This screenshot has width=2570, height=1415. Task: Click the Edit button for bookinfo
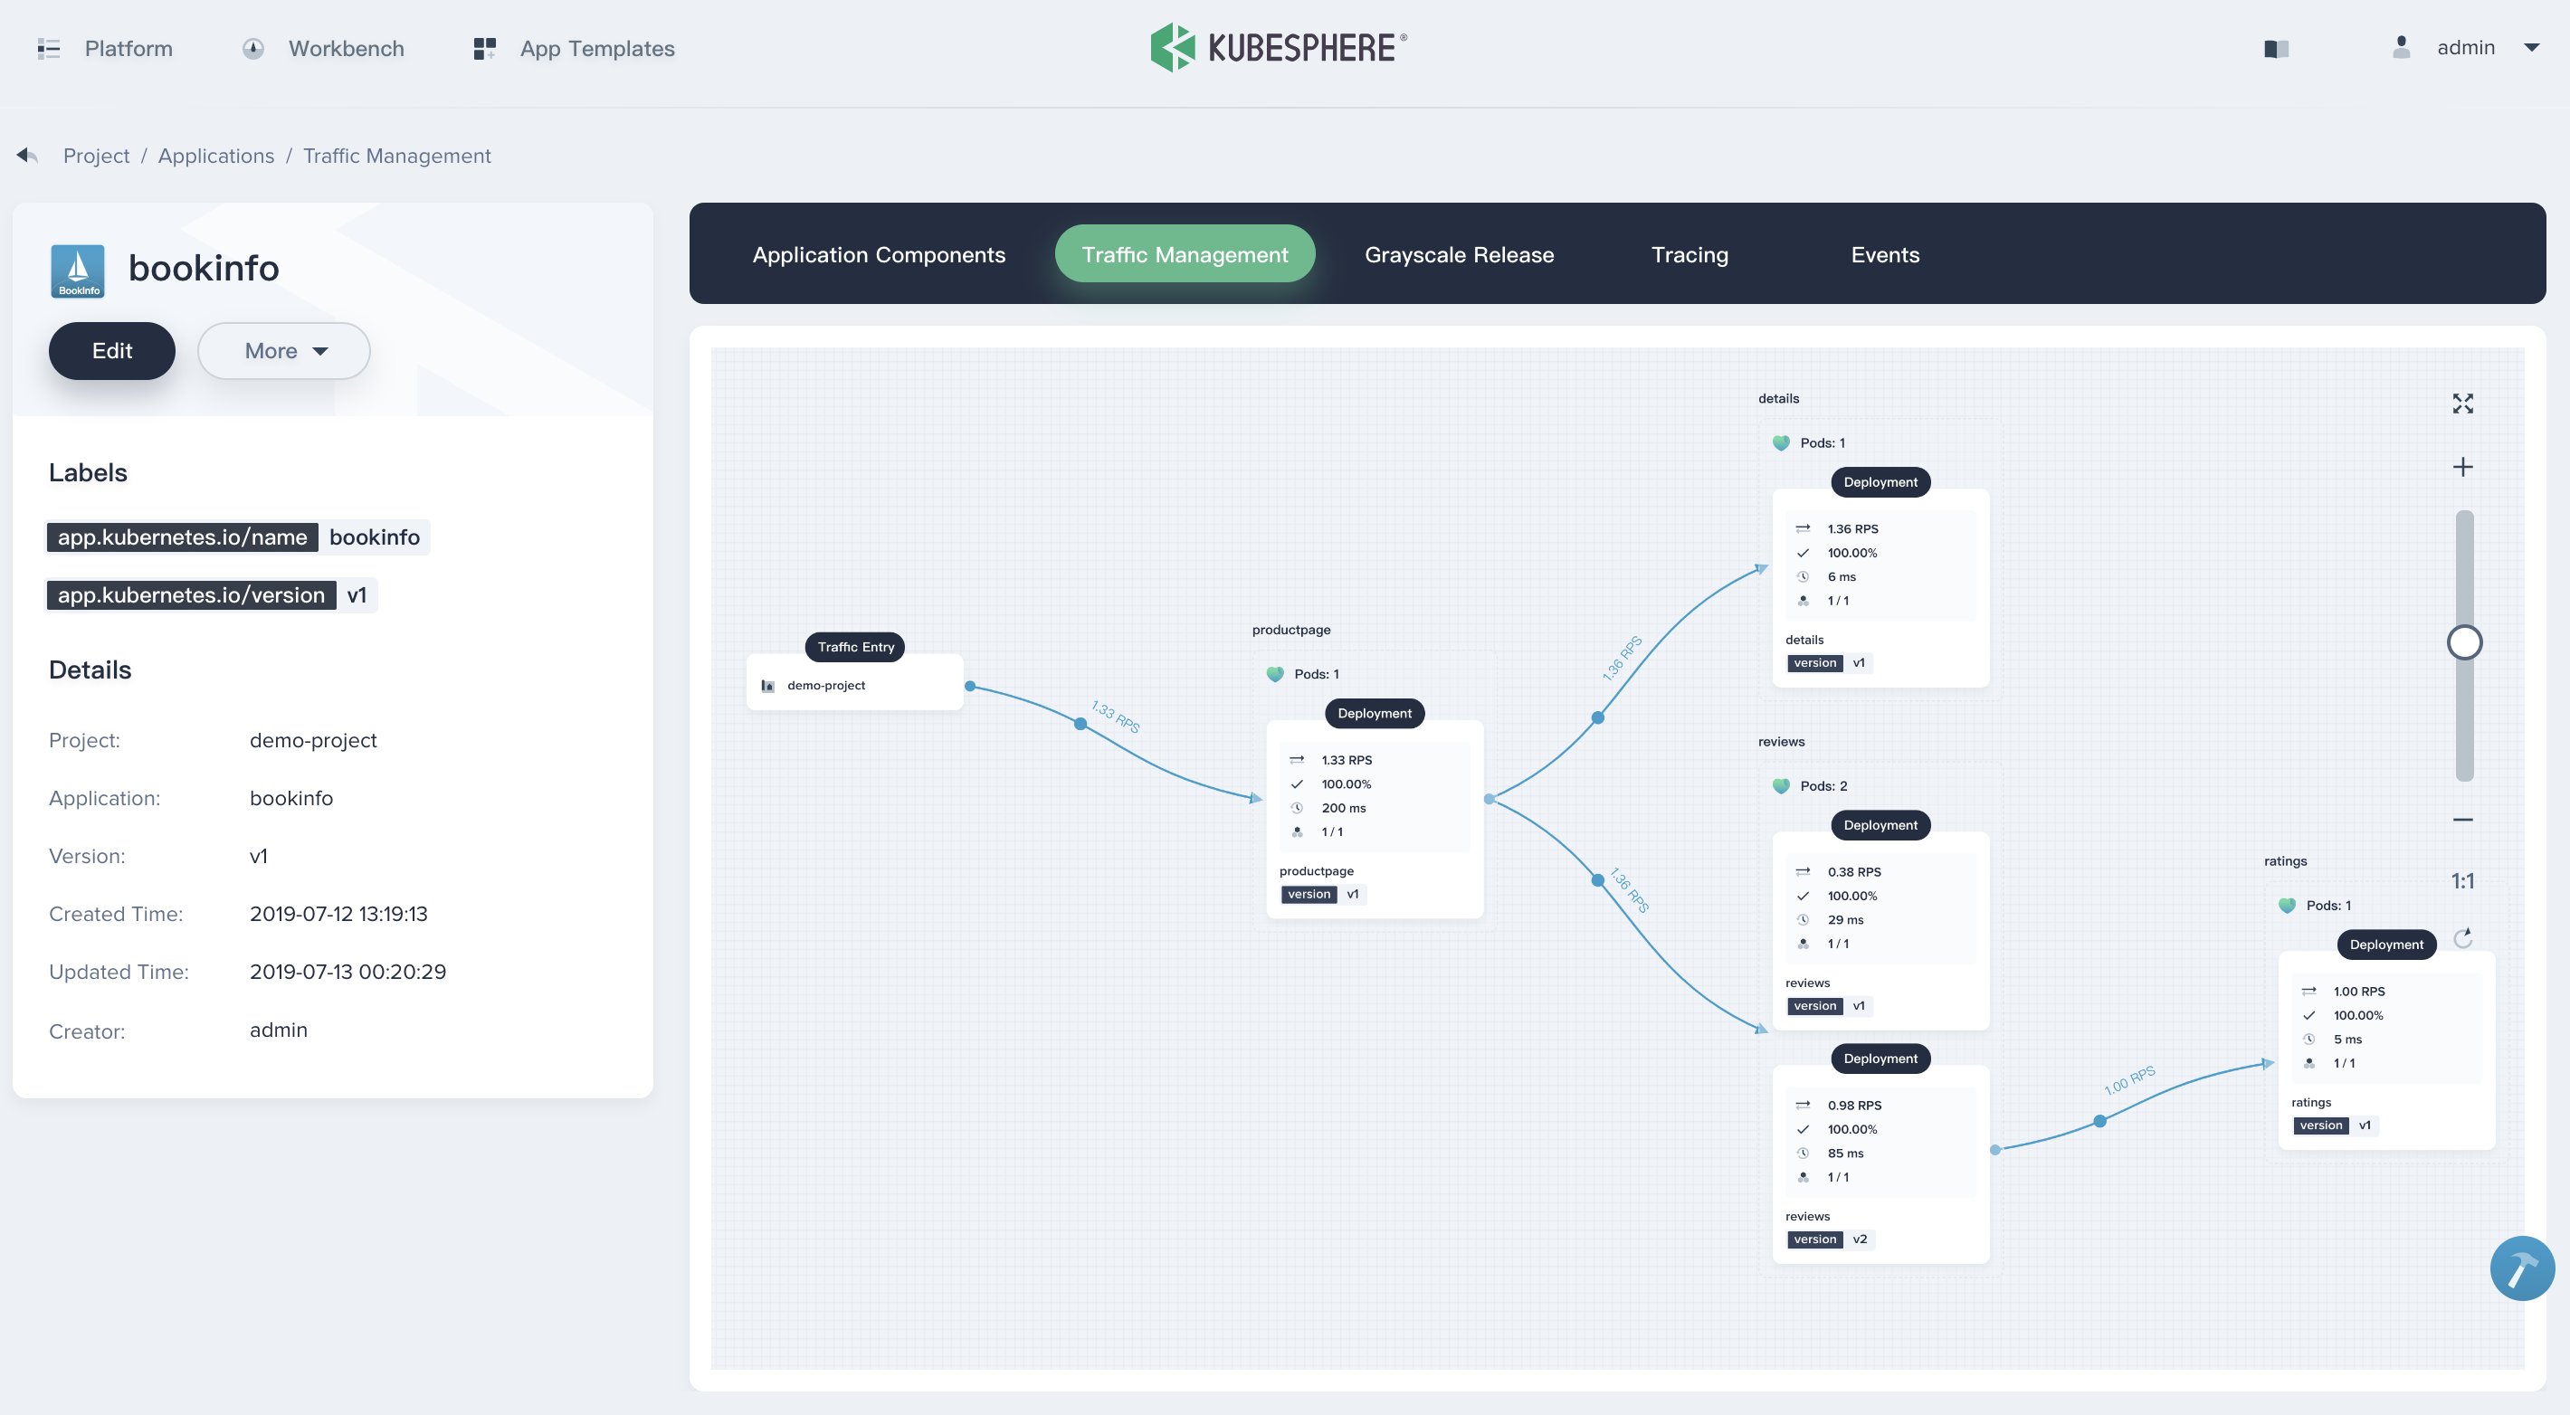point(111,350)
